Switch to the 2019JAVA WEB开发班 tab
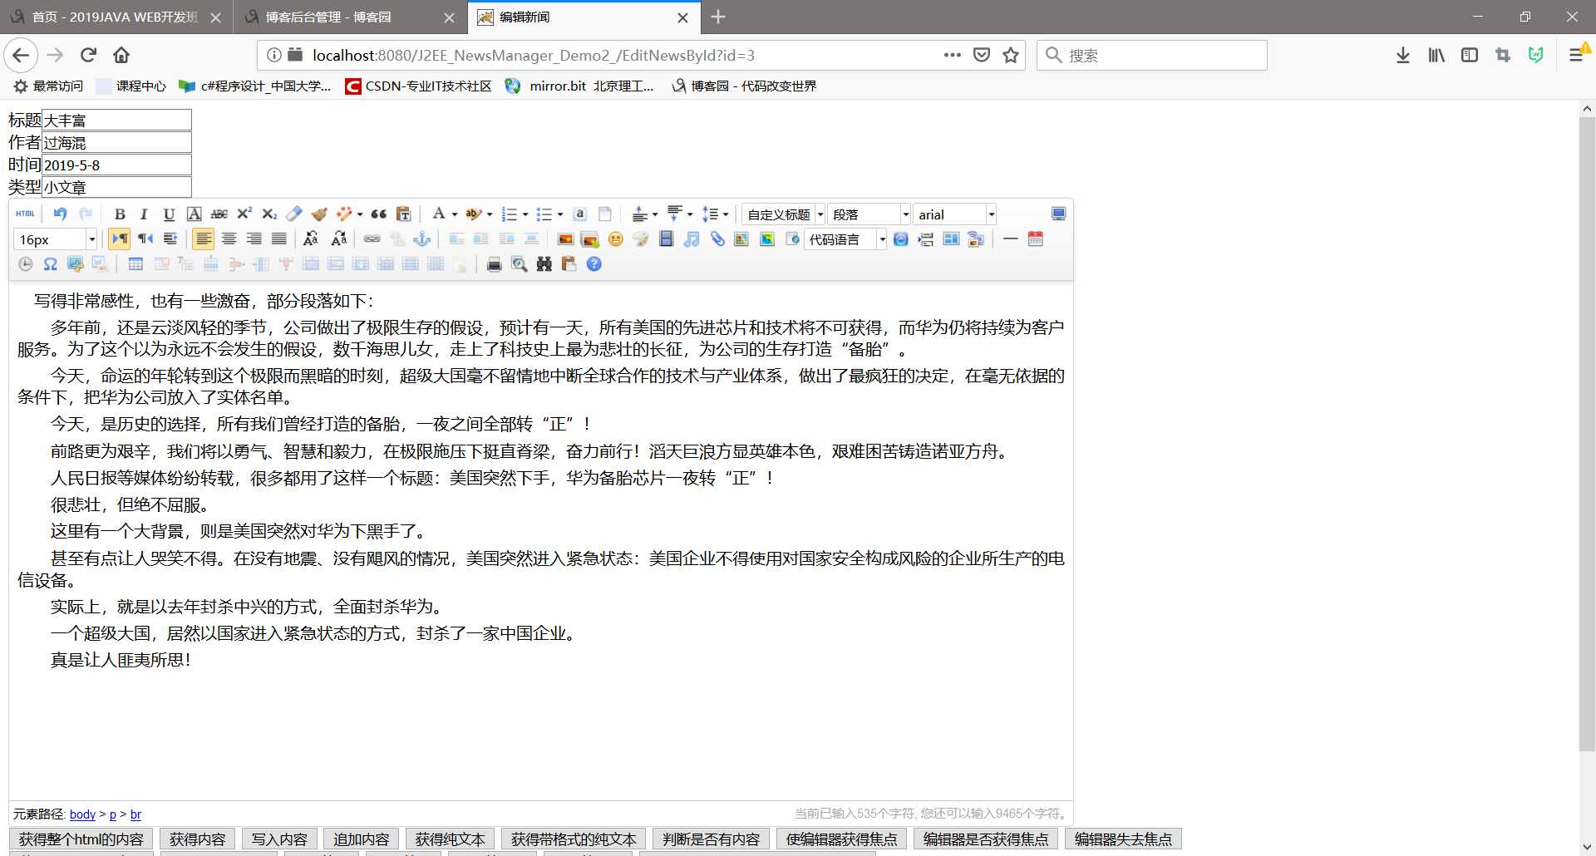 coord(116,17)
